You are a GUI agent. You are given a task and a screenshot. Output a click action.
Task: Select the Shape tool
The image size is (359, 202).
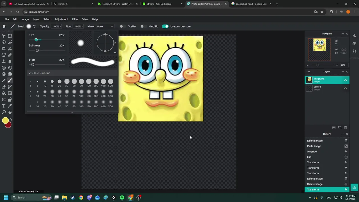pos(10,100)
